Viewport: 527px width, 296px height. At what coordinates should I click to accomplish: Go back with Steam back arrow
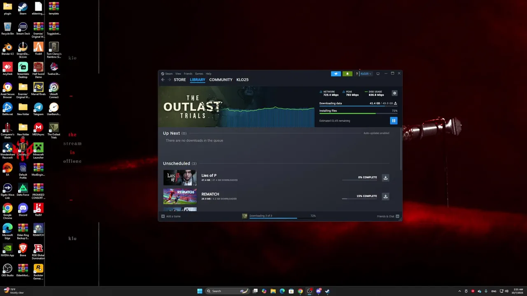(163, 80)
